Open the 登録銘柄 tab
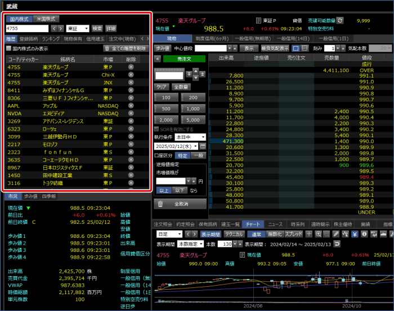This screenshot has width=394, height=311. 29,39
